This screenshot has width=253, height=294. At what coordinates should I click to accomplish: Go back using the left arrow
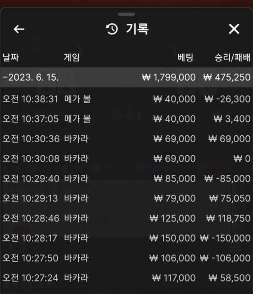tap(19, 29)
